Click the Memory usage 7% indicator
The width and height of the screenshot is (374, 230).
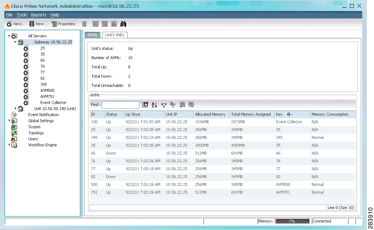(292, 221)
